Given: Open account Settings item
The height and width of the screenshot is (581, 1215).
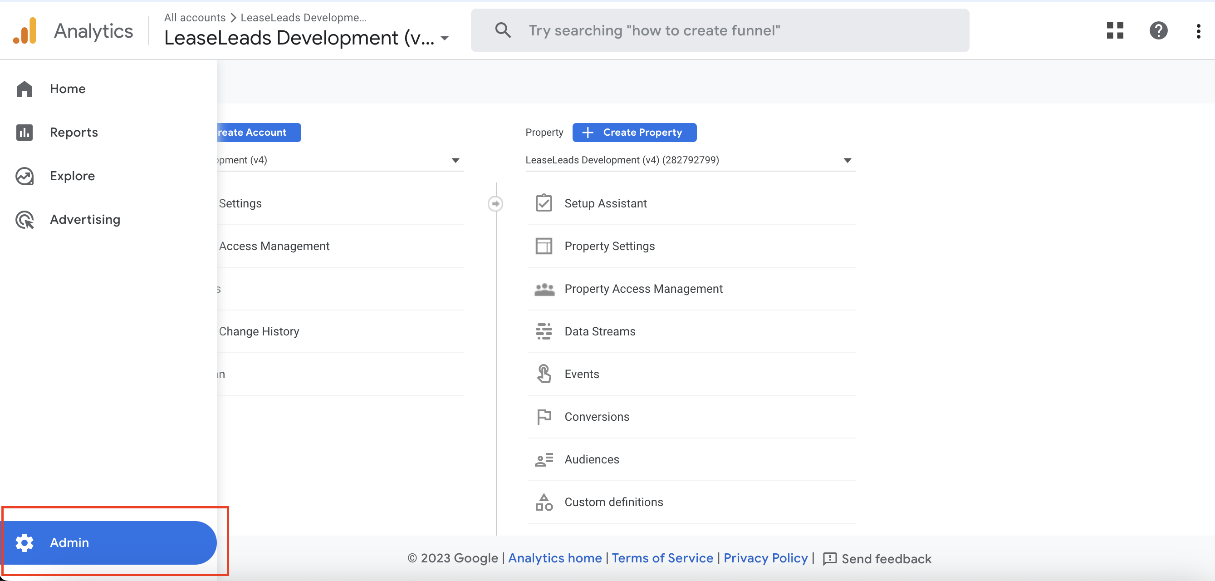Looking at the screenshot, I should coord(240,203).
